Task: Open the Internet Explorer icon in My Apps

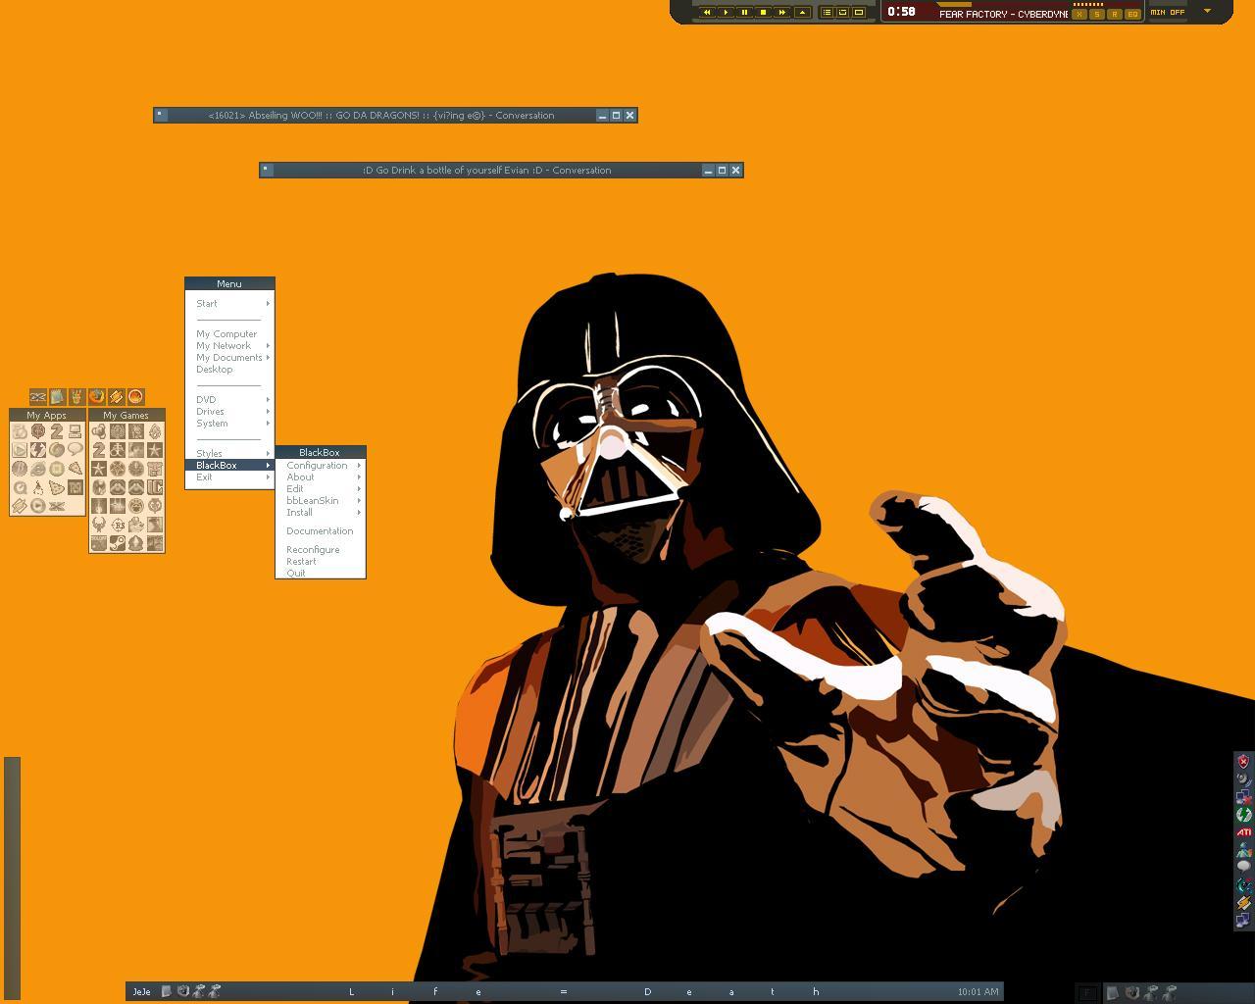Action: (x=38, y=469)
